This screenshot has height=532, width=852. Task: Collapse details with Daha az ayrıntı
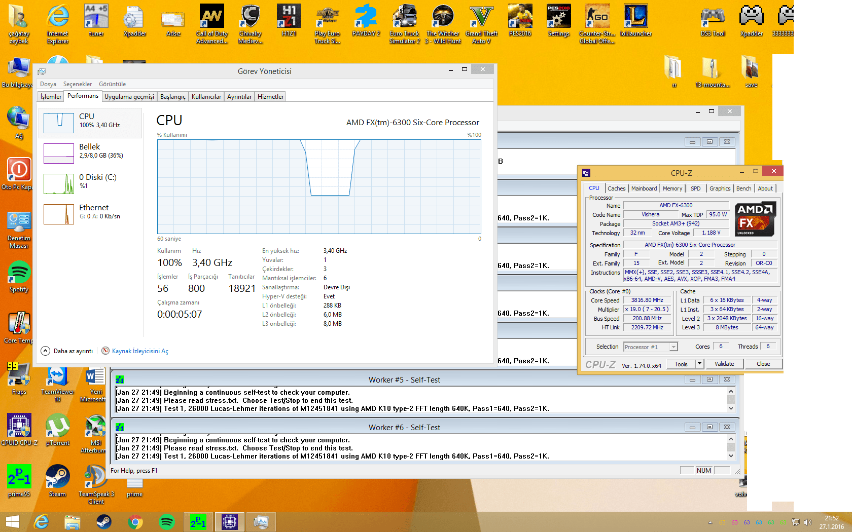(x=67, y=351)
